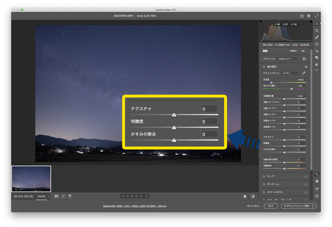Select the DSC07518 filmstrip thumbnail
The image size is (332, 227).
click(31, 179)
